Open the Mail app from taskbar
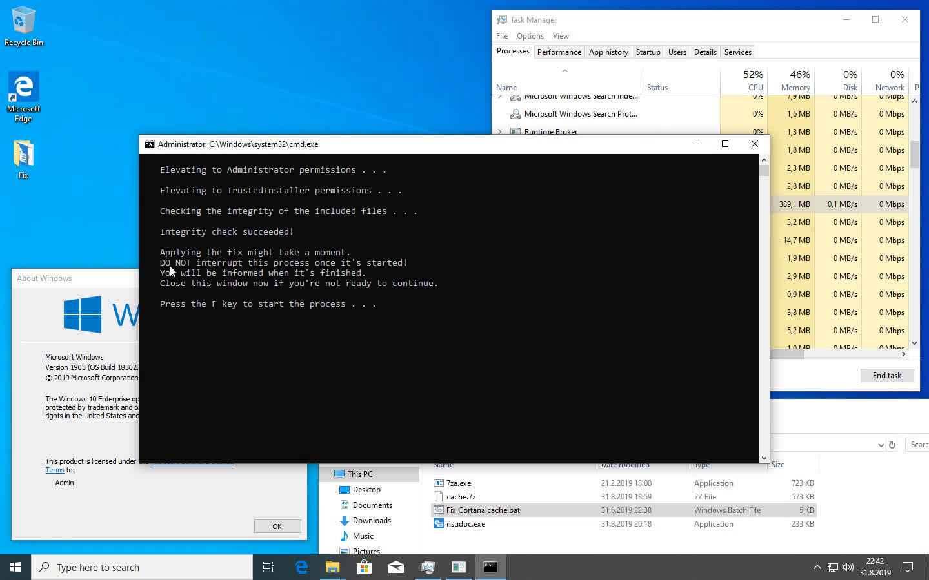This screenshot has height=580, width=929. tap(395, 567)
